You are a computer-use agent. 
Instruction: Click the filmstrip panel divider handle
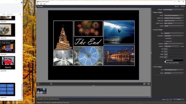point(94,86)
